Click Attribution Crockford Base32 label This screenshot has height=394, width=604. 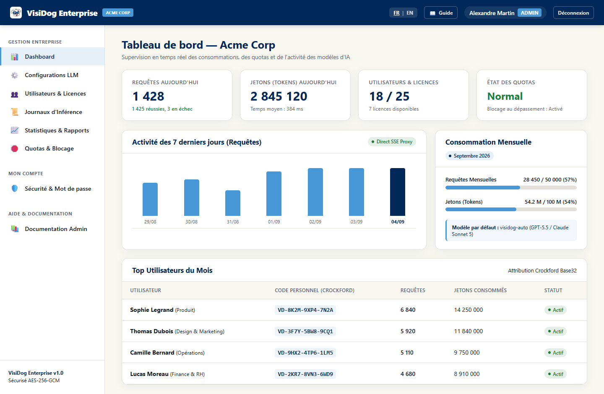pyautogui.click(x=542, y=271)
